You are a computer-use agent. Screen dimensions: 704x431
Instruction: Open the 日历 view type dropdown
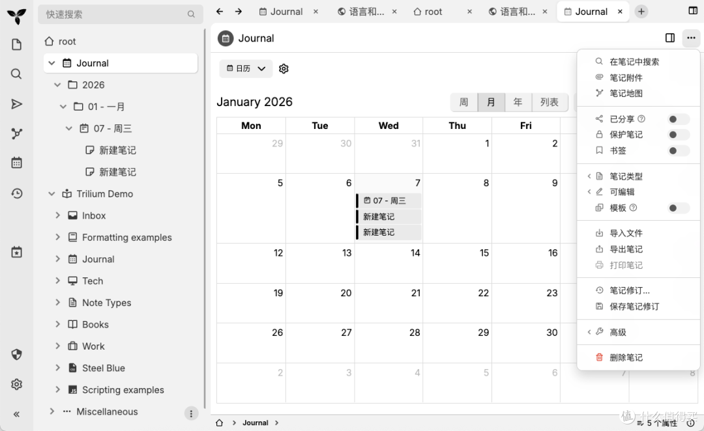pyautogui.click(x=246, y=68)
